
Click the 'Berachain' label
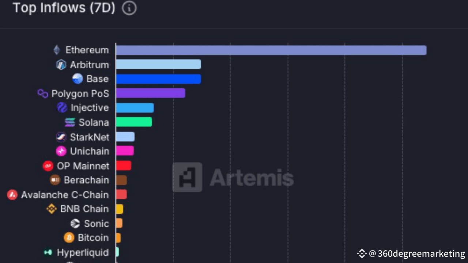(86, 180)
